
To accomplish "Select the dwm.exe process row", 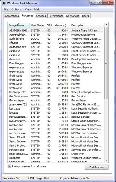I will point(55,59).
